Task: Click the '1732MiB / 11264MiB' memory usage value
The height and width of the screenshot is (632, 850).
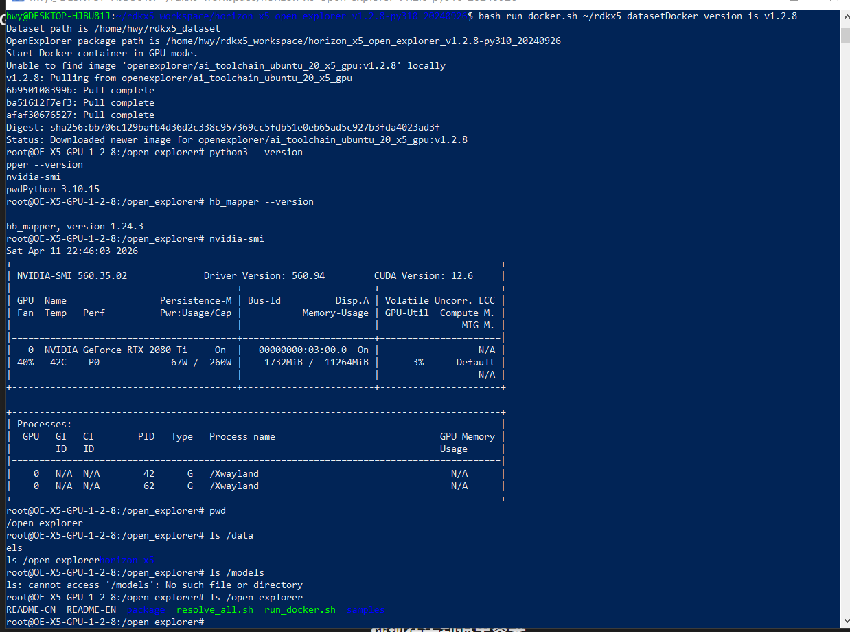Action: point(317,362)
